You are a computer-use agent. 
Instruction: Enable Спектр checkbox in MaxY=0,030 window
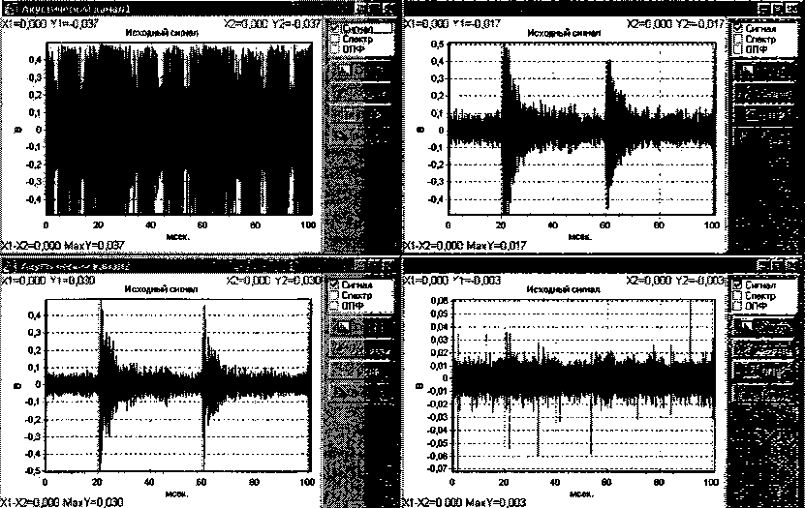335,295
